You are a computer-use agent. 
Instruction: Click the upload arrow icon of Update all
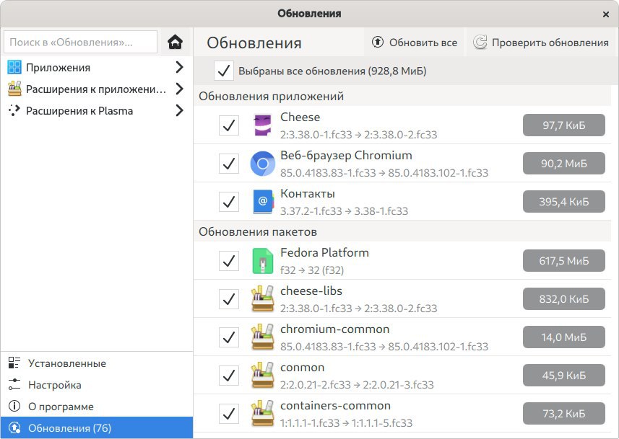[x=378, y=42]
